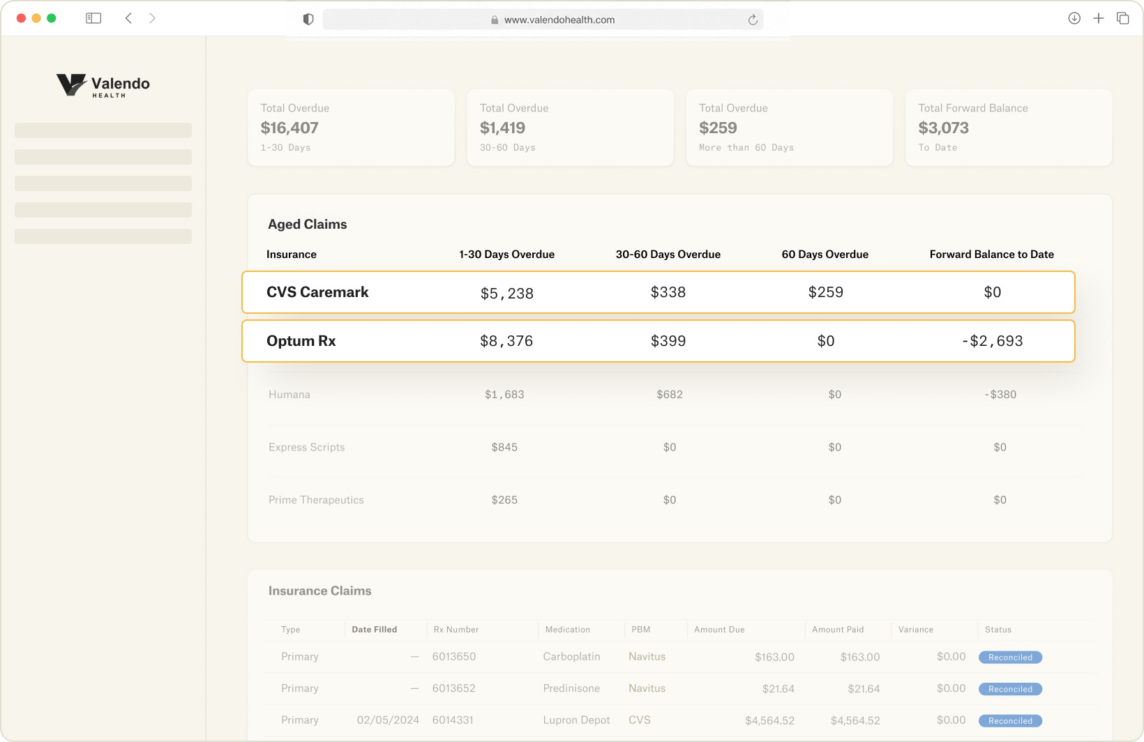Image resolution: width=1144 pixels, height=742 pixels.
Task: Click CVS Caremark's $5,238 amount
Action: pyautogui.click(x=507, y=294)
